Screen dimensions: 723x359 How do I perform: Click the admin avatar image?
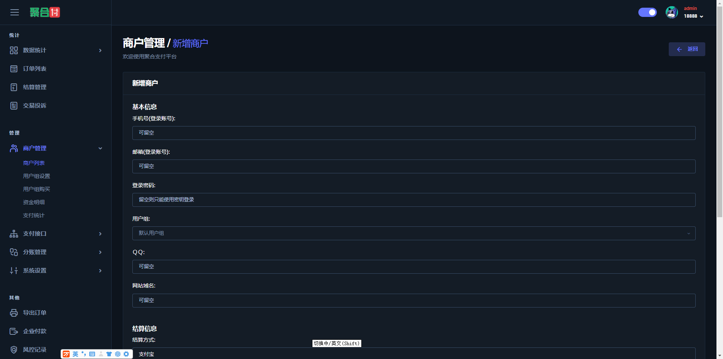click(x=671, y=12)
